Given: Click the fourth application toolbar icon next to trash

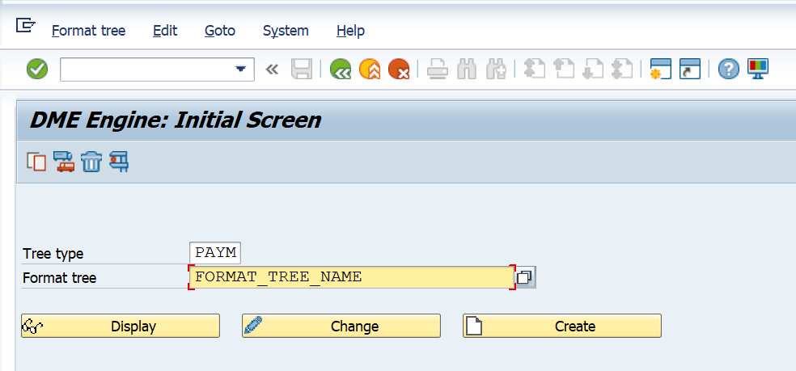Looking at the screenshot, I should (119, 162).
